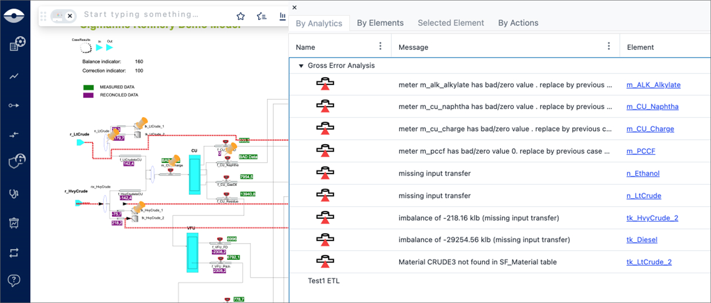
Task: Switch to the By Elements tab
Action: (x=380, y=23)
